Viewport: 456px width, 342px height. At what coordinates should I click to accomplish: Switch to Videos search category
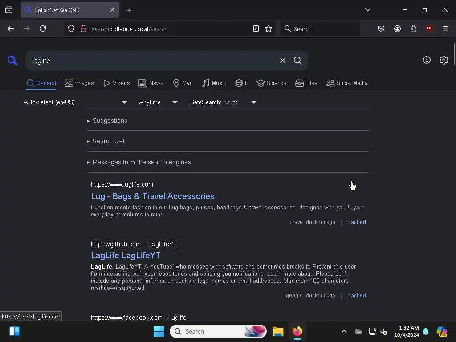[x=117, y=83]
